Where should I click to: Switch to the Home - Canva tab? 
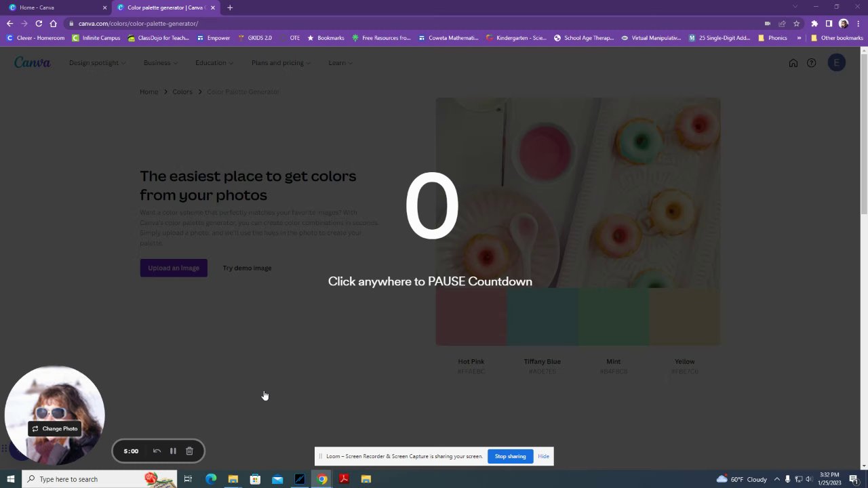(x=56, y=7)
